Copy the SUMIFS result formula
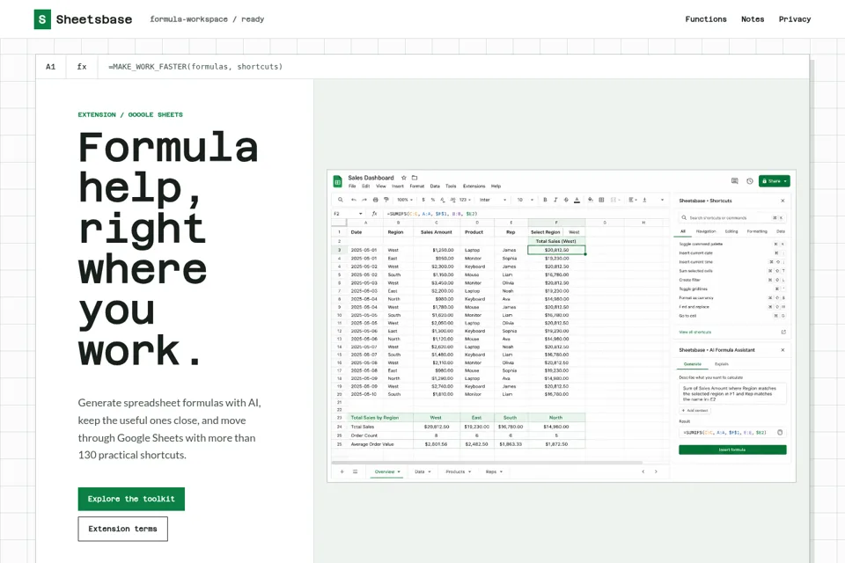This screenshot has width=845, height=563. click(x=780, y=432)
